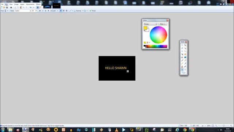This screenshot has width=234, height=132.
Task: Open the Tool chooser dropdown
Action: pos(6,11)
